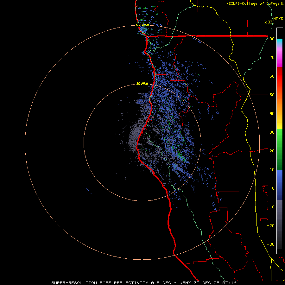Click the 30 value on dBZ scale
This screenshot has height=285, width=285.
272,132
